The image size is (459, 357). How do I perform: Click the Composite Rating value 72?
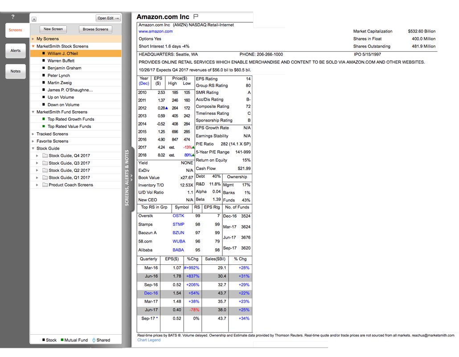248,106
